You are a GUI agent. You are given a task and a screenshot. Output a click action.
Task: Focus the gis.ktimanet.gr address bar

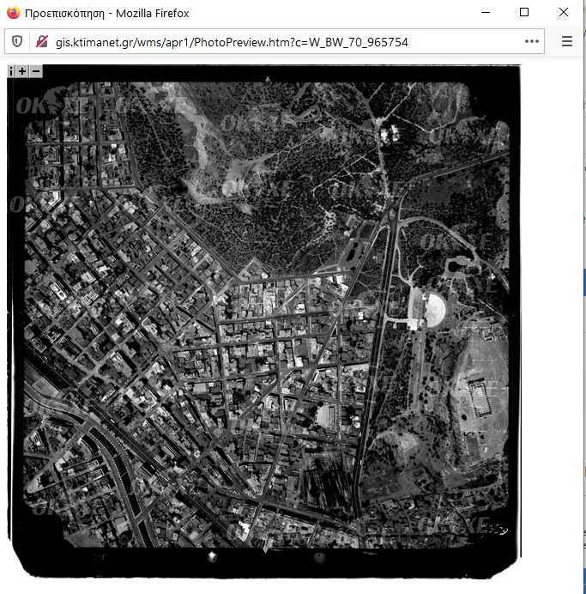click(257, 41)
